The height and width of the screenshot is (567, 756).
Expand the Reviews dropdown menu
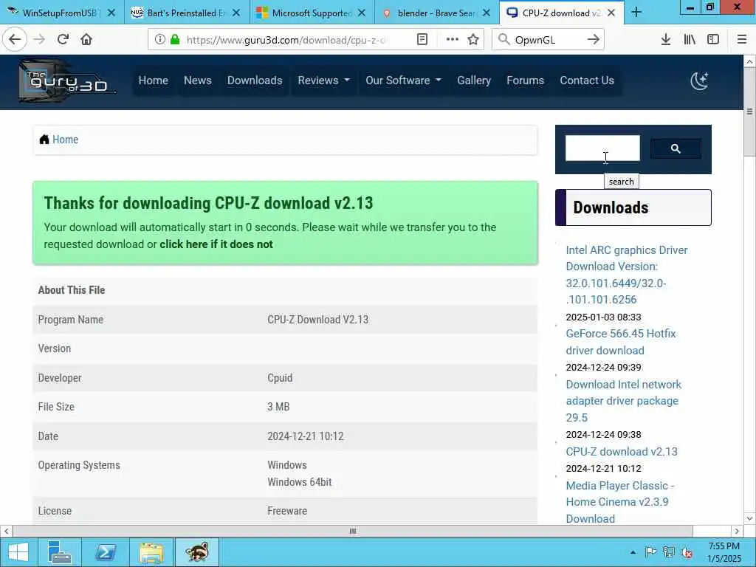click(323, 80)
